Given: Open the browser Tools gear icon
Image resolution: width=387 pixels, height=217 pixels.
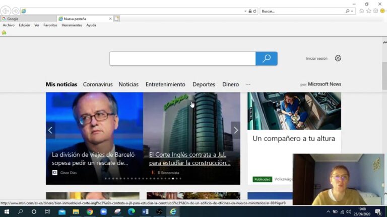Looking at the screenshot, I should (375, 11).
